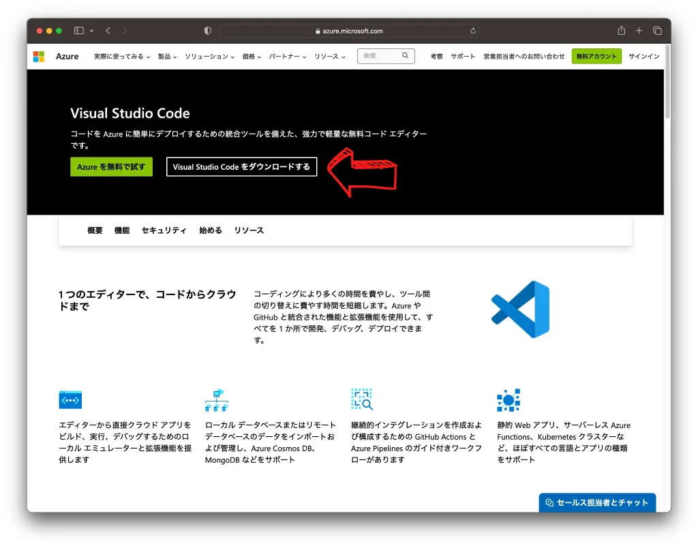Click the search magnifier icon
This screenshot has height=548, width=698.
[x=406, y=56]
